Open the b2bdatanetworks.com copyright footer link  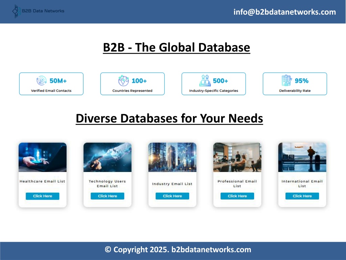click(211, 250)
